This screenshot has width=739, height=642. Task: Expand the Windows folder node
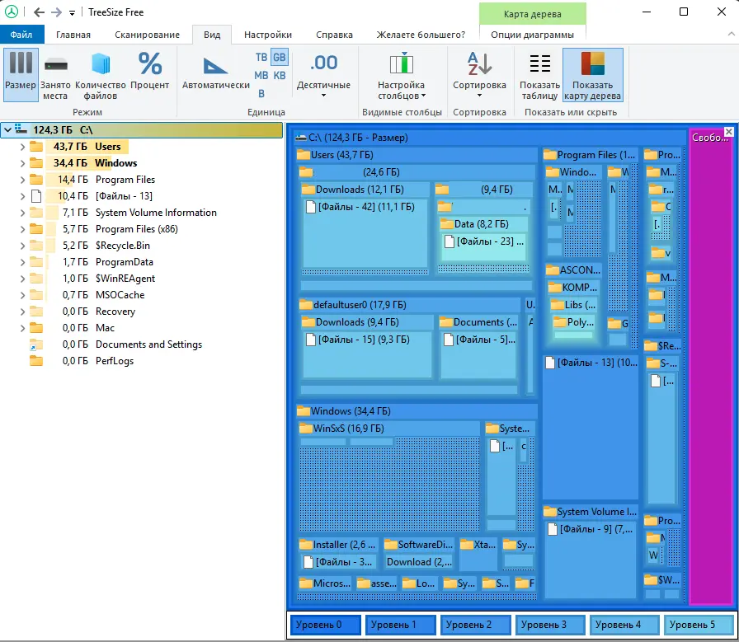click(x=22, y=163)
